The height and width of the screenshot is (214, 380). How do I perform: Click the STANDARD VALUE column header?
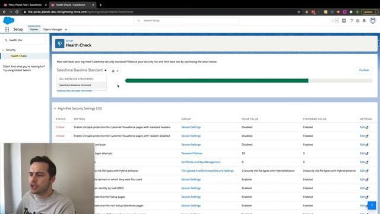(x=315, y=119)
